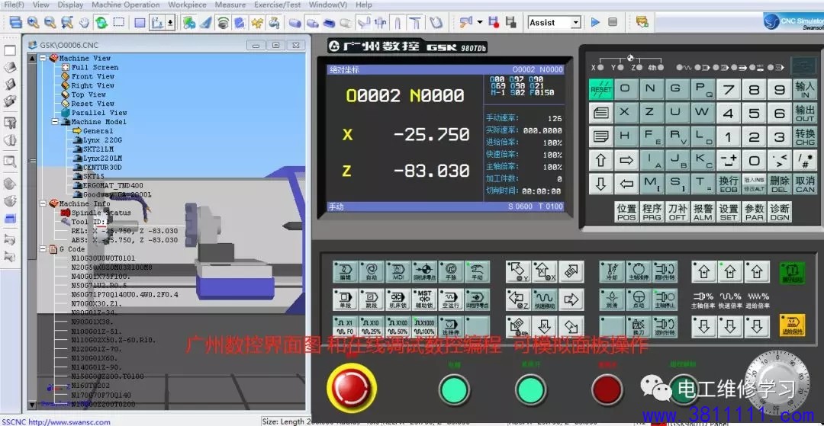Screen dimensions: 824x426
Task: Click the right arrow cursor key on keypad
Action: pyautogui.click(x=626, y=161)
